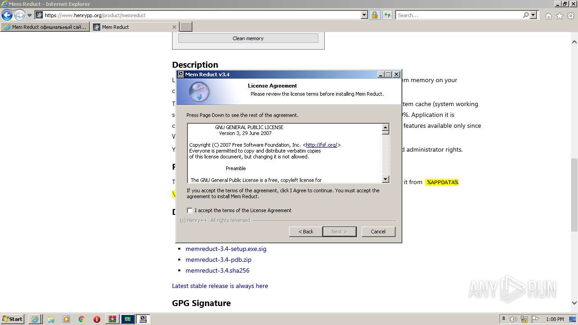This screenshot has width=578, height=325.
Task: Click the %APPDATA% highlighted text
Action: coord(442,182)
